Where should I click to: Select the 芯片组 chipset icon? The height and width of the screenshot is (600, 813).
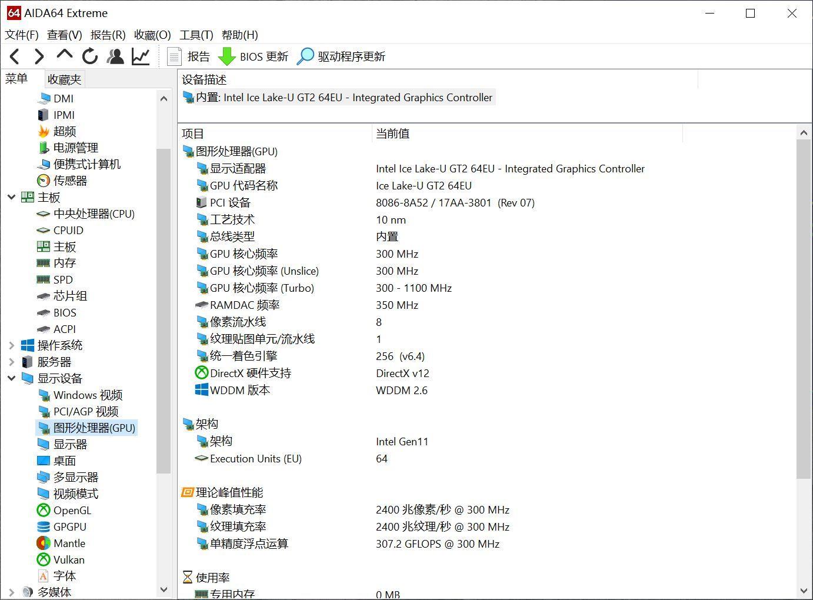tap(44, 296)
